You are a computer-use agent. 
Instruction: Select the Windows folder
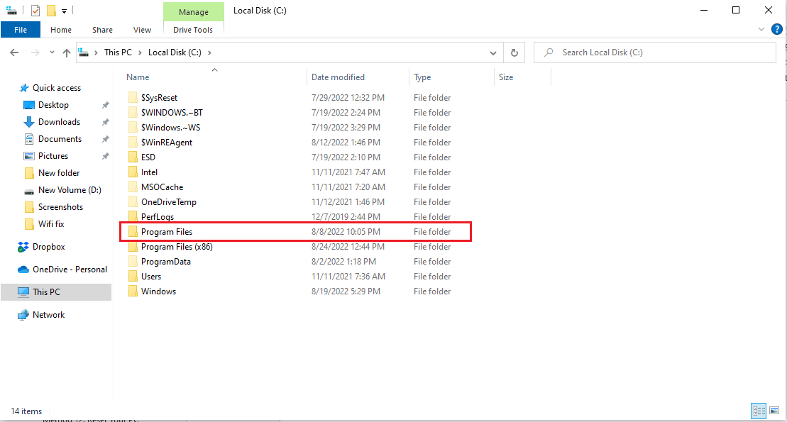click(158, 291)
